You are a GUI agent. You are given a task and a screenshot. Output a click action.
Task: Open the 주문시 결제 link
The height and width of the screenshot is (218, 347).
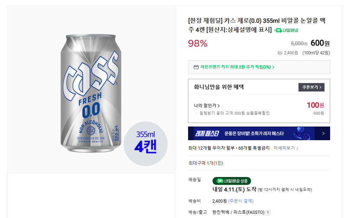point(241,201)
